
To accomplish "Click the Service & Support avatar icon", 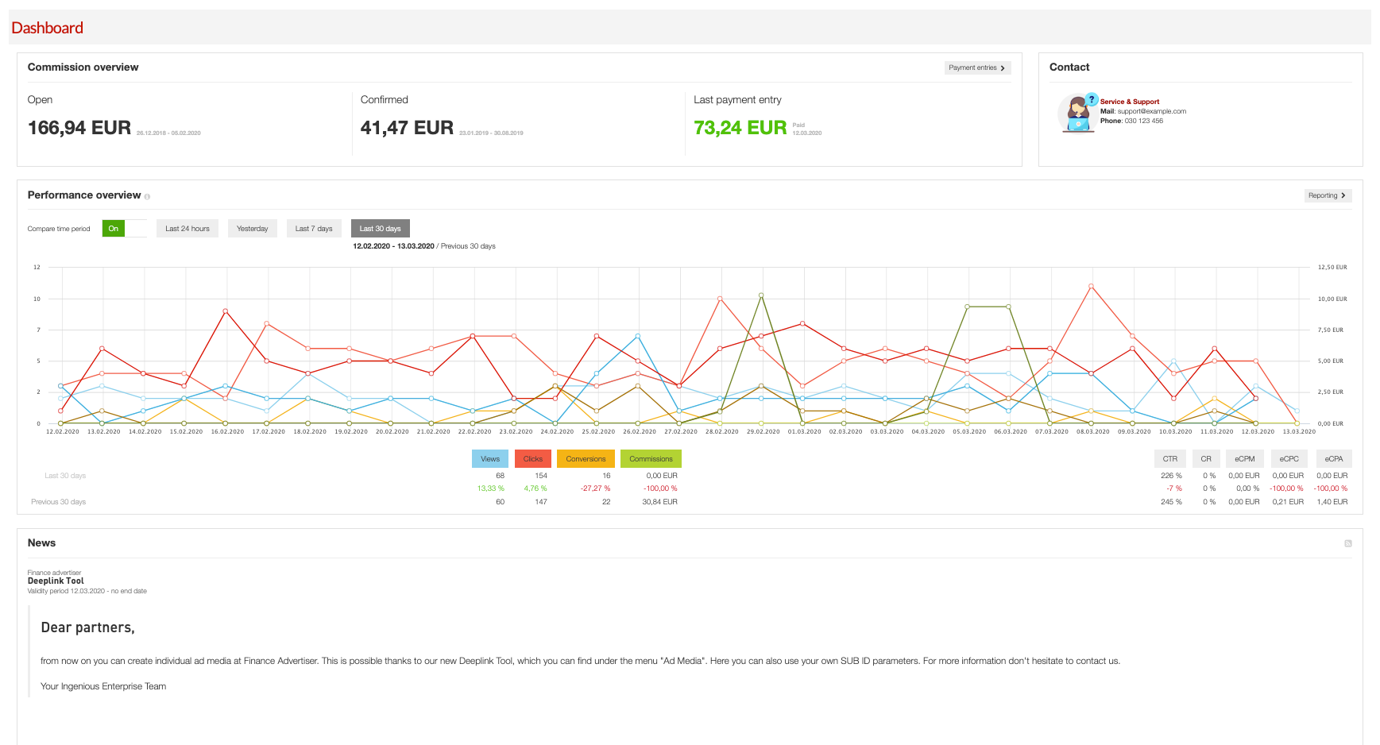I will [x=1077, y=115].
